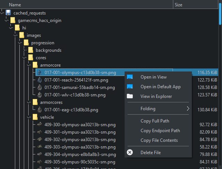The width and height of the screenshot is (222, 169).
Task: Click thumbnail icon of 017-001-eag-c13d0b38.png
Action: click(x=40, y=110)
